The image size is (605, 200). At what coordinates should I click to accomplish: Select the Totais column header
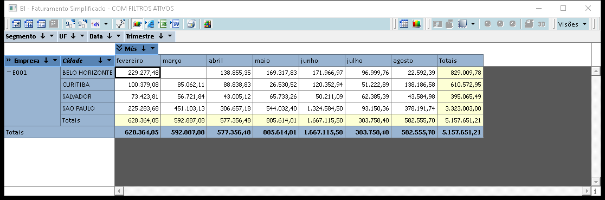pos(460,61)
